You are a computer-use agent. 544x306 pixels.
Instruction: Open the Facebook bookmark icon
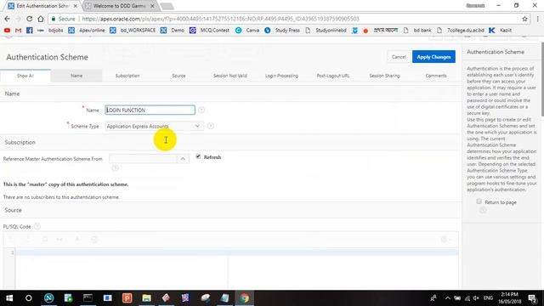(30, 31)
